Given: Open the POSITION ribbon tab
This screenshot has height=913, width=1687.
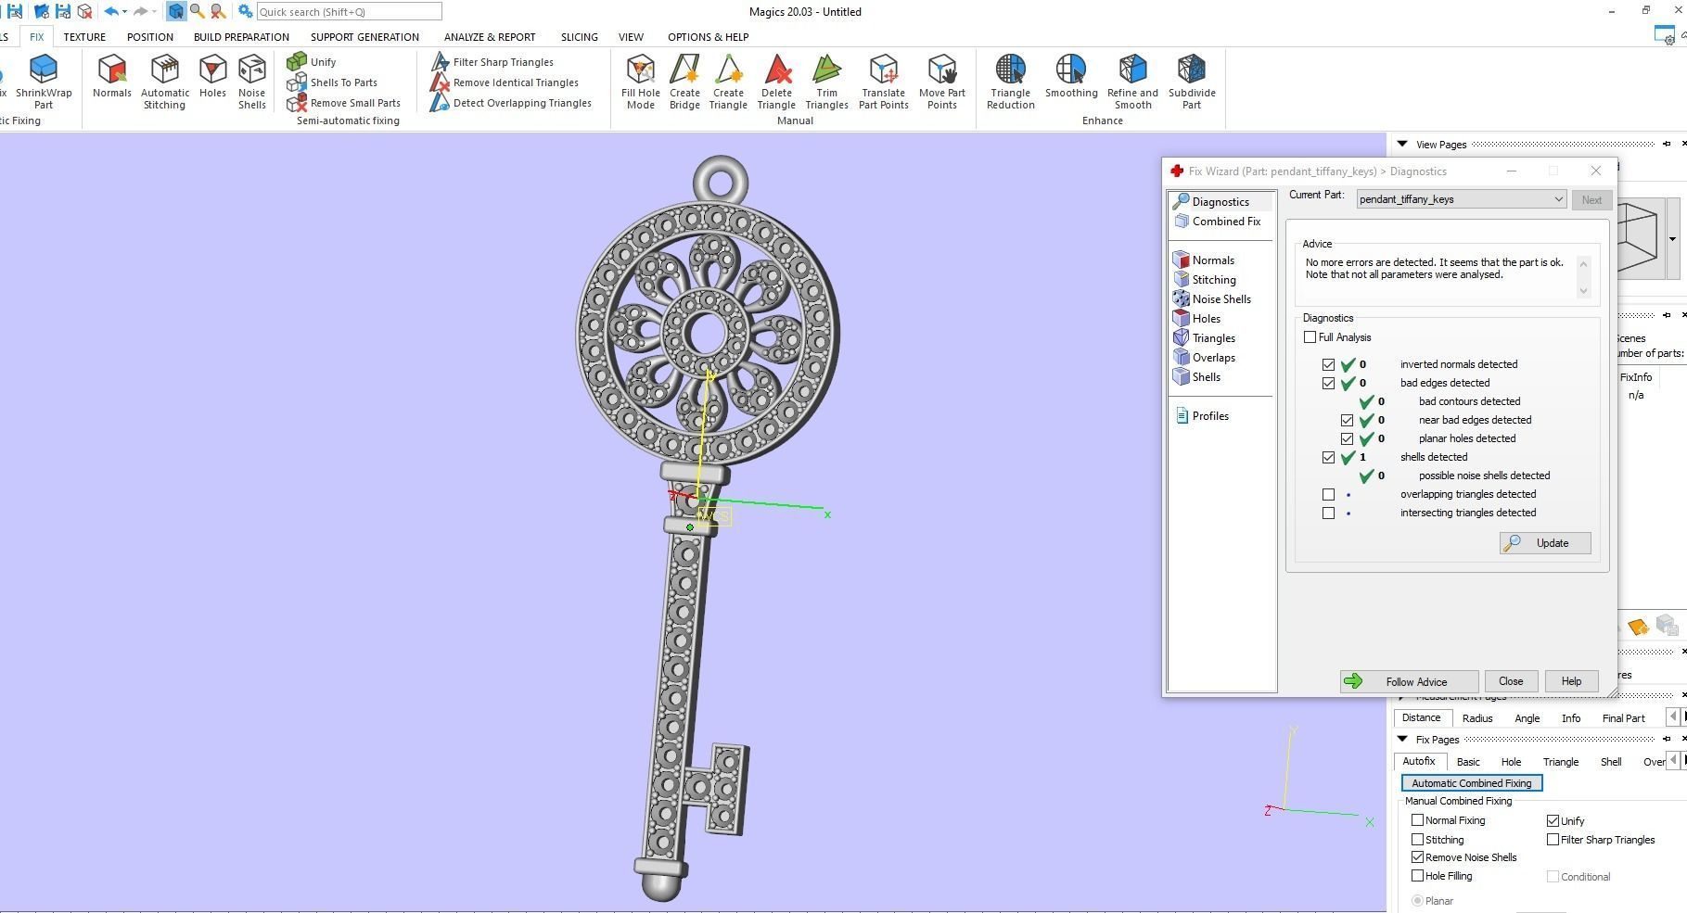Looking at the screenshot, I should 150,37.
